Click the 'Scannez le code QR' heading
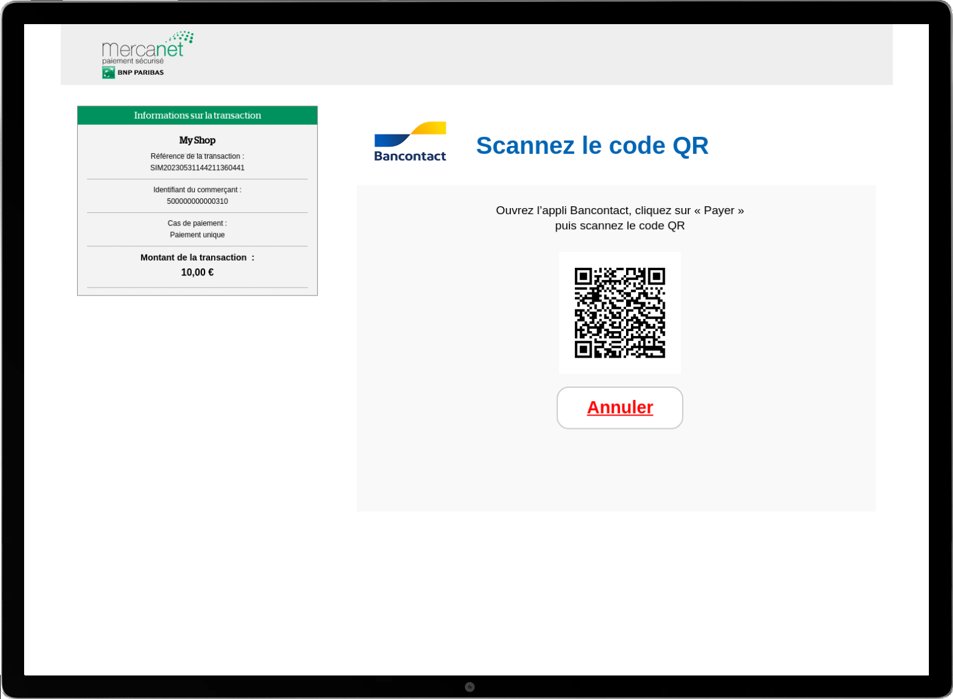This screenshot has width=953, height=699. pyautogui.click(x=592, y=145)
